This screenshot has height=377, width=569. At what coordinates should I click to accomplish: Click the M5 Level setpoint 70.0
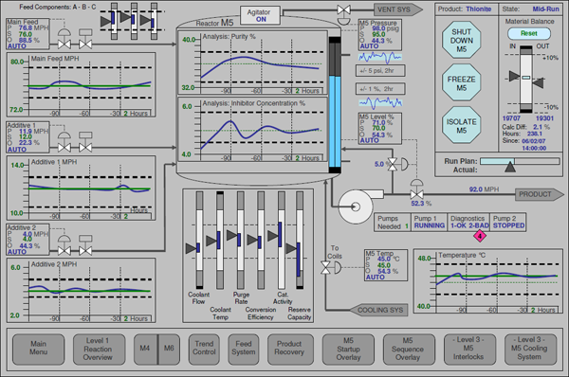(x=378, y=128)
